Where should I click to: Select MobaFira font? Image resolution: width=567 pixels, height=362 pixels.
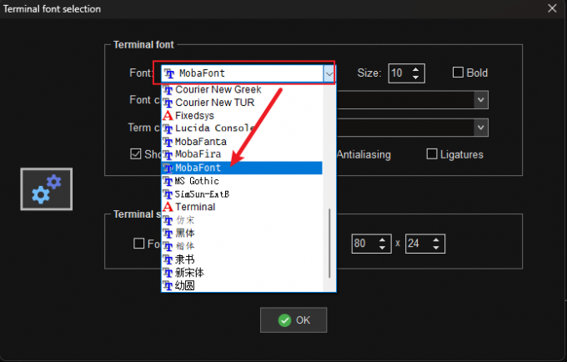coord(242,154)
